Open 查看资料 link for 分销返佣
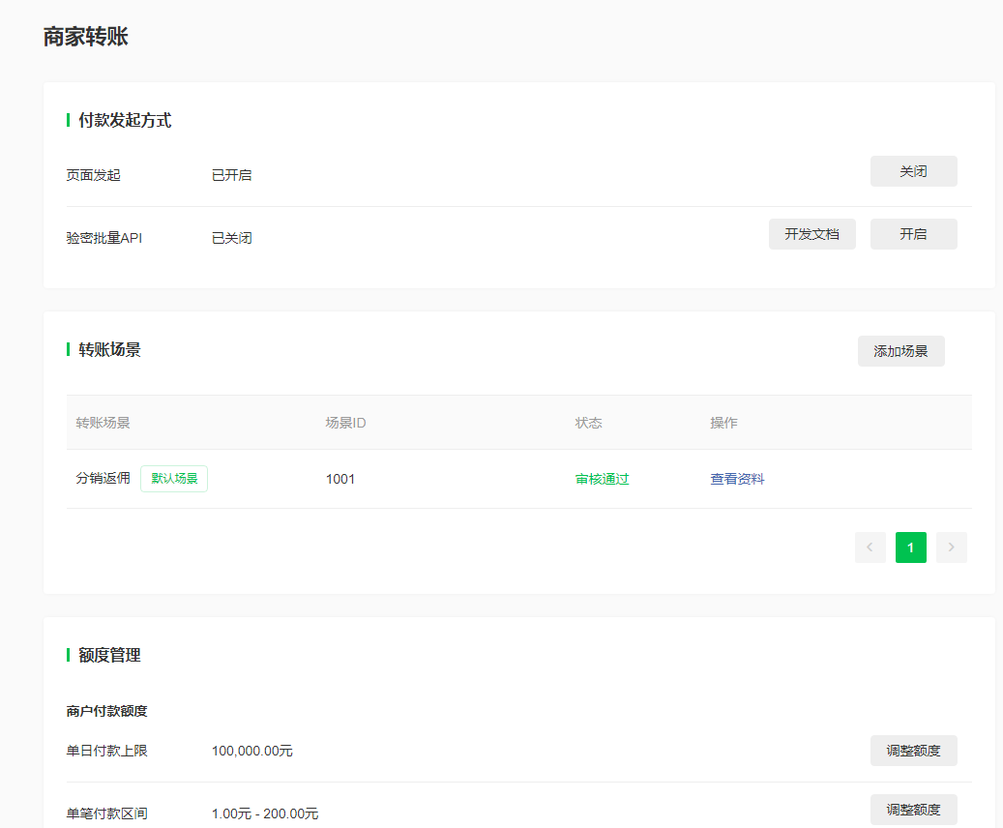1003x828 pixels. pos(737,479)
